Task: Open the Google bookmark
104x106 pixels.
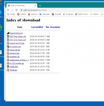Action: pyautogui.click(x=11, y=14)
